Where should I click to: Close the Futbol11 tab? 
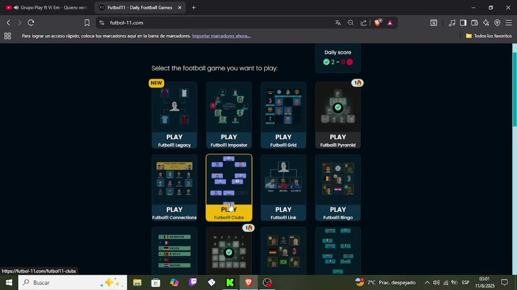pos(180,8)
